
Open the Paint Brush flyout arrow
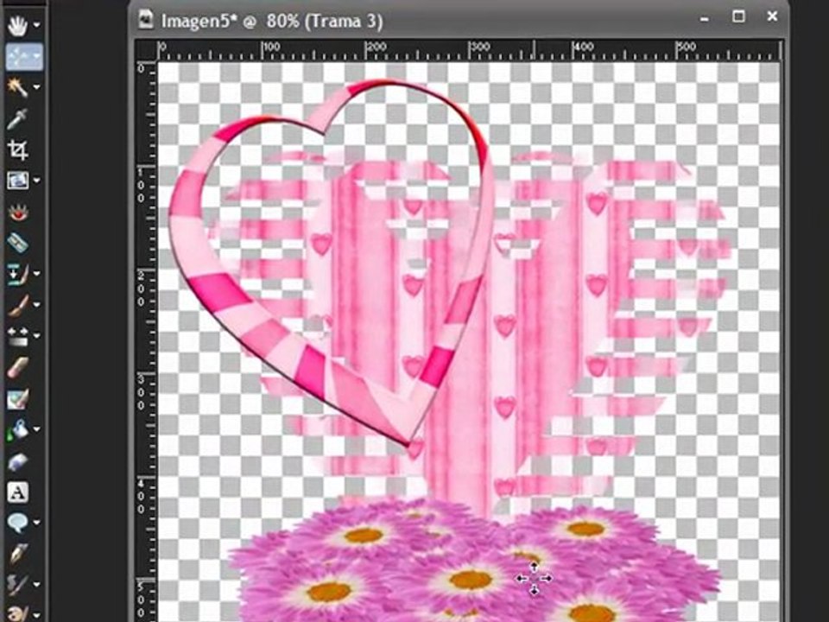(36, 305)
